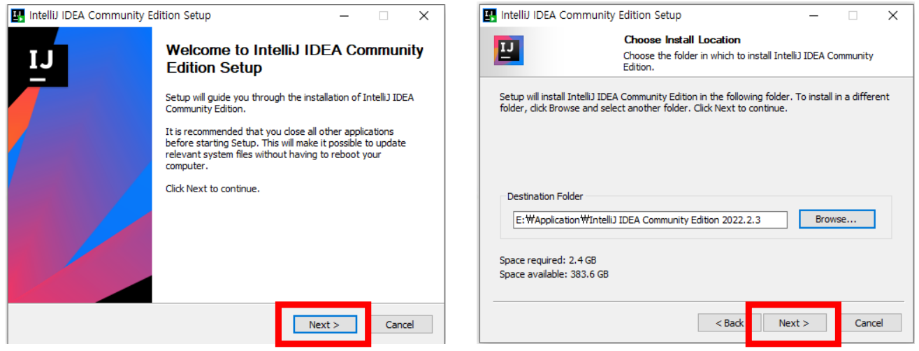Click Next in Choose Install Location window

coord(794,323)
